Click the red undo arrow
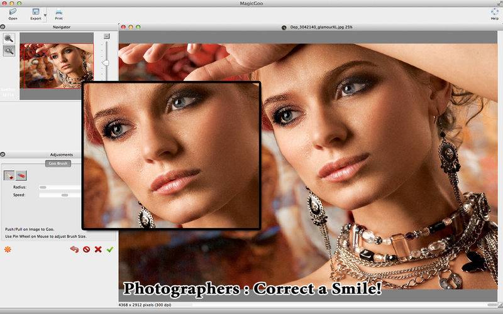Screen dimensions: 503x314 (74, 249)
